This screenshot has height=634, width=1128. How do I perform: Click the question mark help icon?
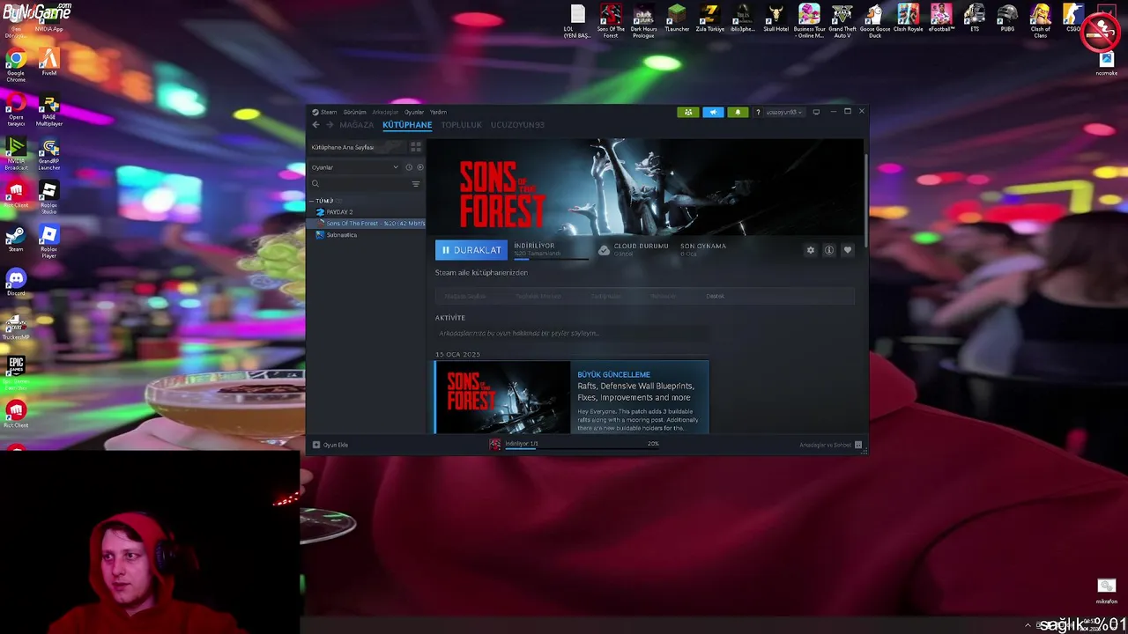(x=758, y=112)
